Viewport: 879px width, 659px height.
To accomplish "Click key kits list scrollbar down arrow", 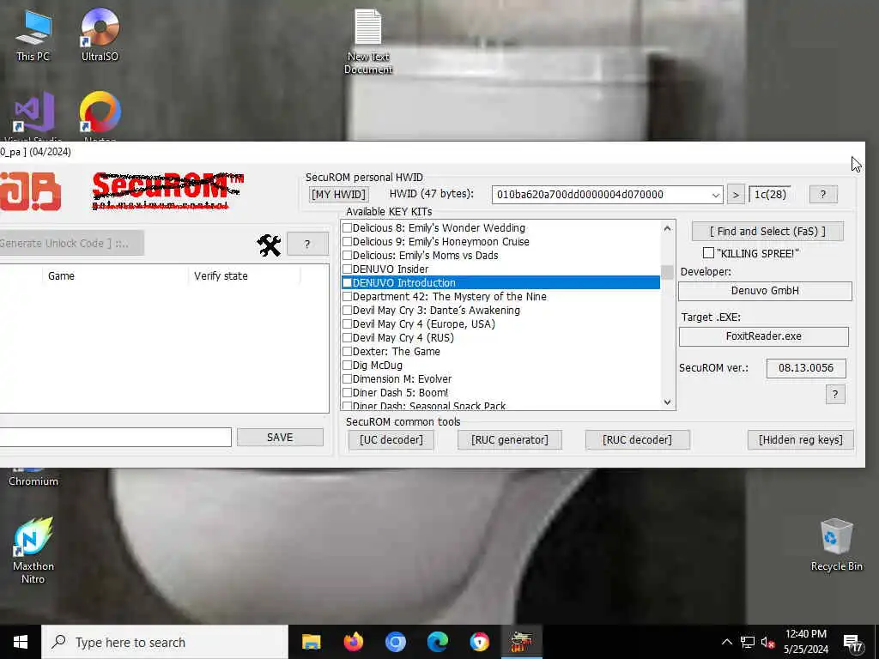I will pos(667,402).
